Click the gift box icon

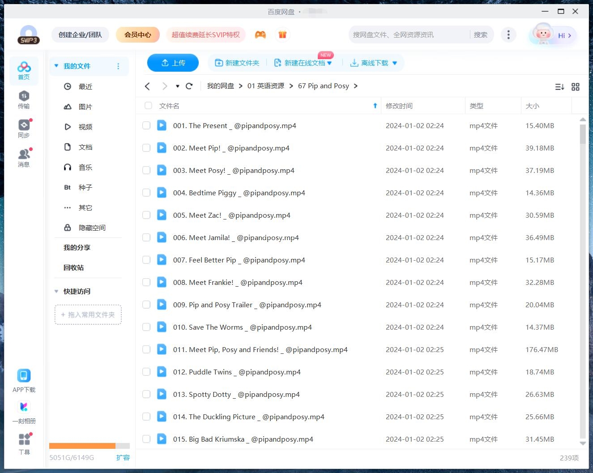[282, 34]
